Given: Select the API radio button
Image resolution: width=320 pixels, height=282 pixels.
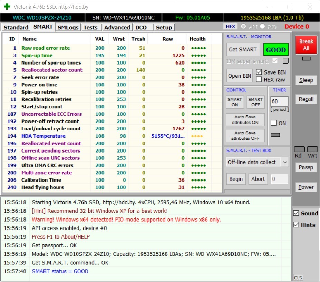Looking at the screenshot, I should (243, 26).
